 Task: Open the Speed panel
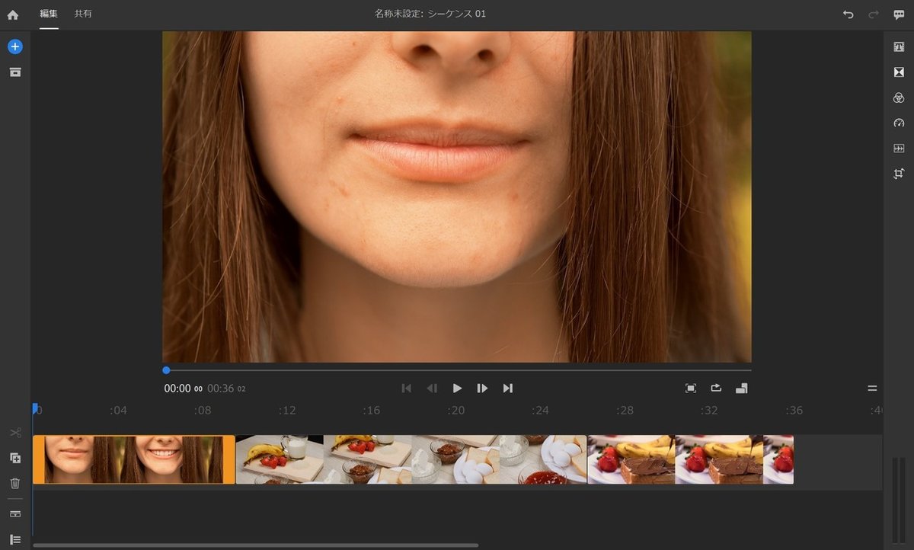click(899, 123)
